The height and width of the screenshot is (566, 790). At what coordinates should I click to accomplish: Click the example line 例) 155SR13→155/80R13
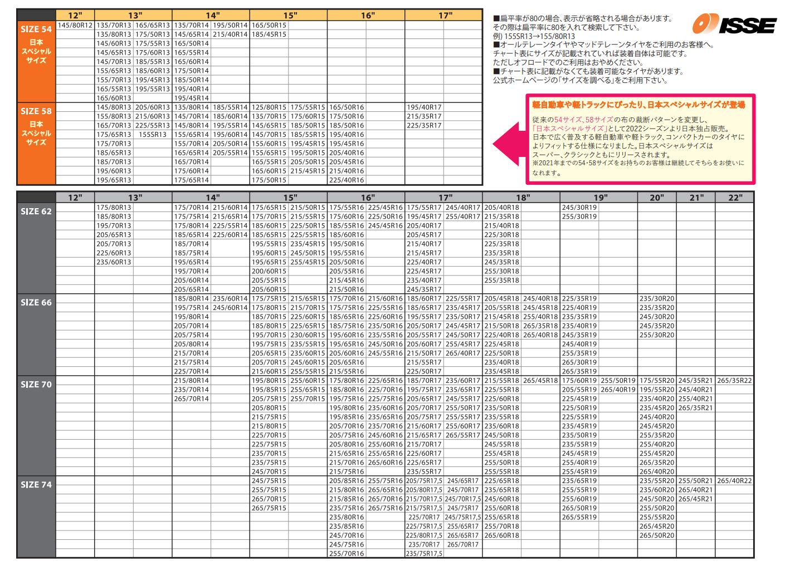tap(534, 36)
